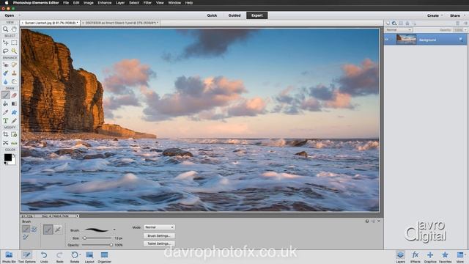Image resolution: width=469 pixels, height=264 pixels.
Task: Open the Enhance menu
Action: pos(104,3)
